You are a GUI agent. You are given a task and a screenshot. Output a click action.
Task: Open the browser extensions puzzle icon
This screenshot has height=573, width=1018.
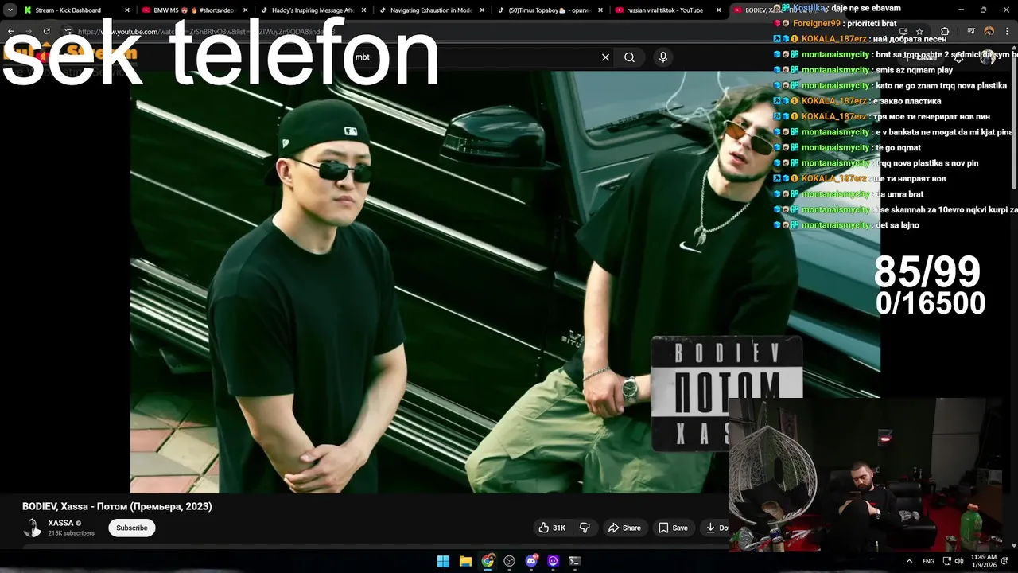(x=945, y=32)
